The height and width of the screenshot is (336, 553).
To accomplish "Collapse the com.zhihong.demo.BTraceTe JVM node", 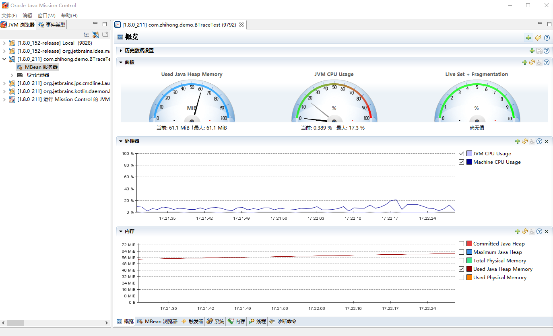I will (4, 59).
